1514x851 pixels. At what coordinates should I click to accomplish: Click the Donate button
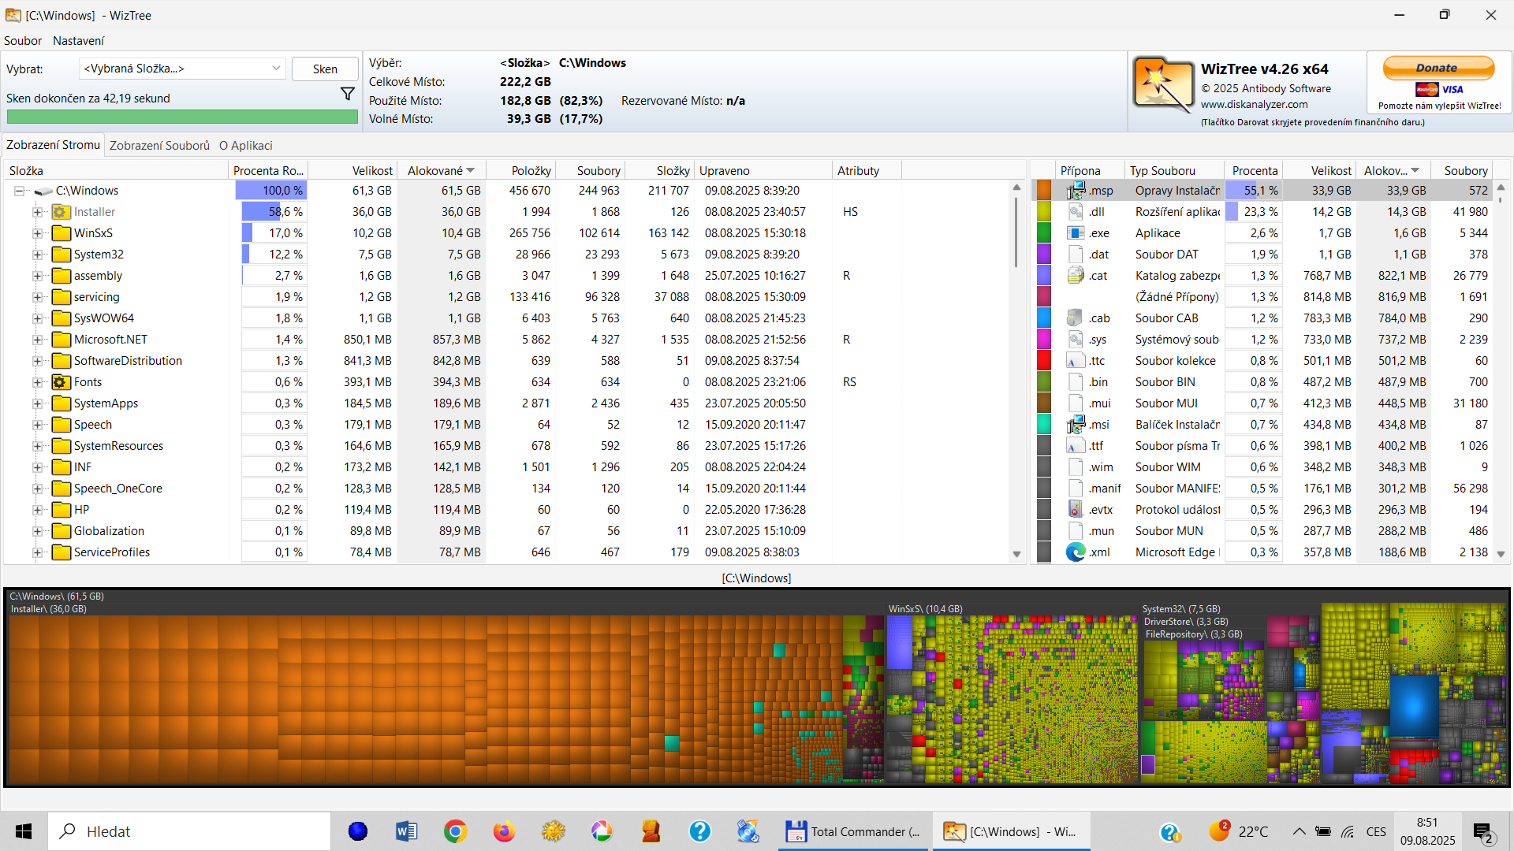click(x=1438, y=69)
